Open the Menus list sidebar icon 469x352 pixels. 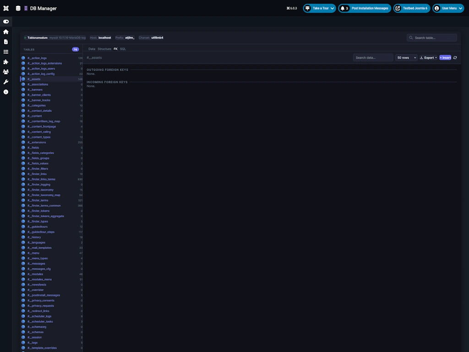click(x=6, y=52)
